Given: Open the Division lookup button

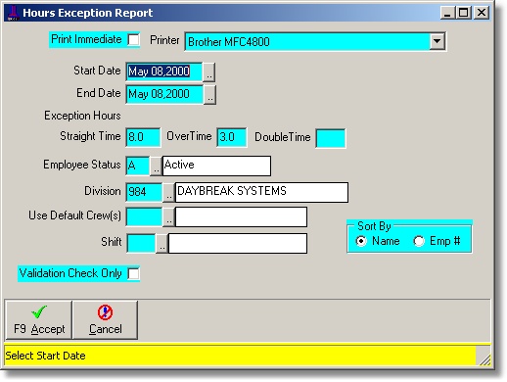Looking at the screenshot, I should pos(168,192).
